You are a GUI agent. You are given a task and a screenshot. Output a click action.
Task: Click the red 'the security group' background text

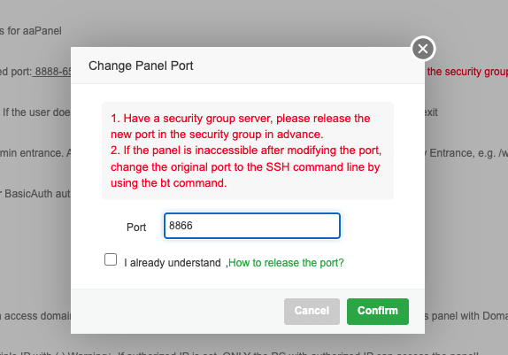(467, 72)
